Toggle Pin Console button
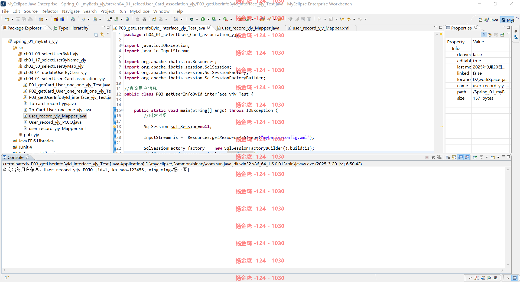Screen dimensions: 520x282 [475, 157]
